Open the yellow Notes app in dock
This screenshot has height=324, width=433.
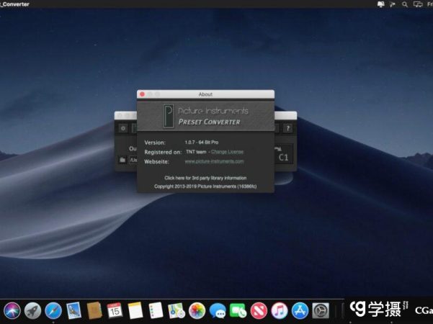135,310
